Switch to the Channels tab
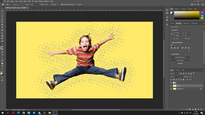 point(177,70)
